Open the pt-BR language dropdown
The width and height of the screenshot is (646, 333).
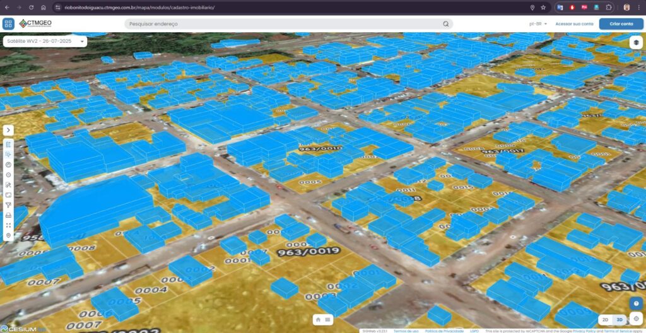tap(537, 24)
